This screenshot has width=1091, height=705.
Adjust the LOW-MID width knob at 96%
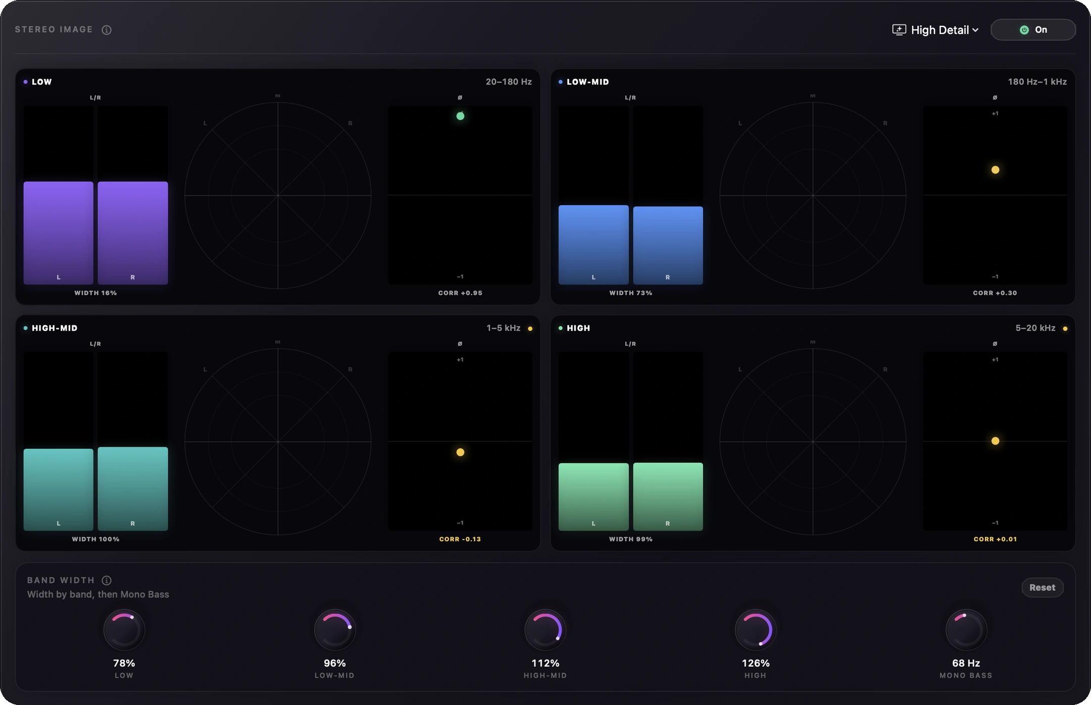334,630
